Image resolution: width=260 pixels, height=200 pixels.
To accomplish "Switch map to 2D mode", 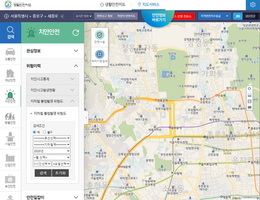I will 238,16.
